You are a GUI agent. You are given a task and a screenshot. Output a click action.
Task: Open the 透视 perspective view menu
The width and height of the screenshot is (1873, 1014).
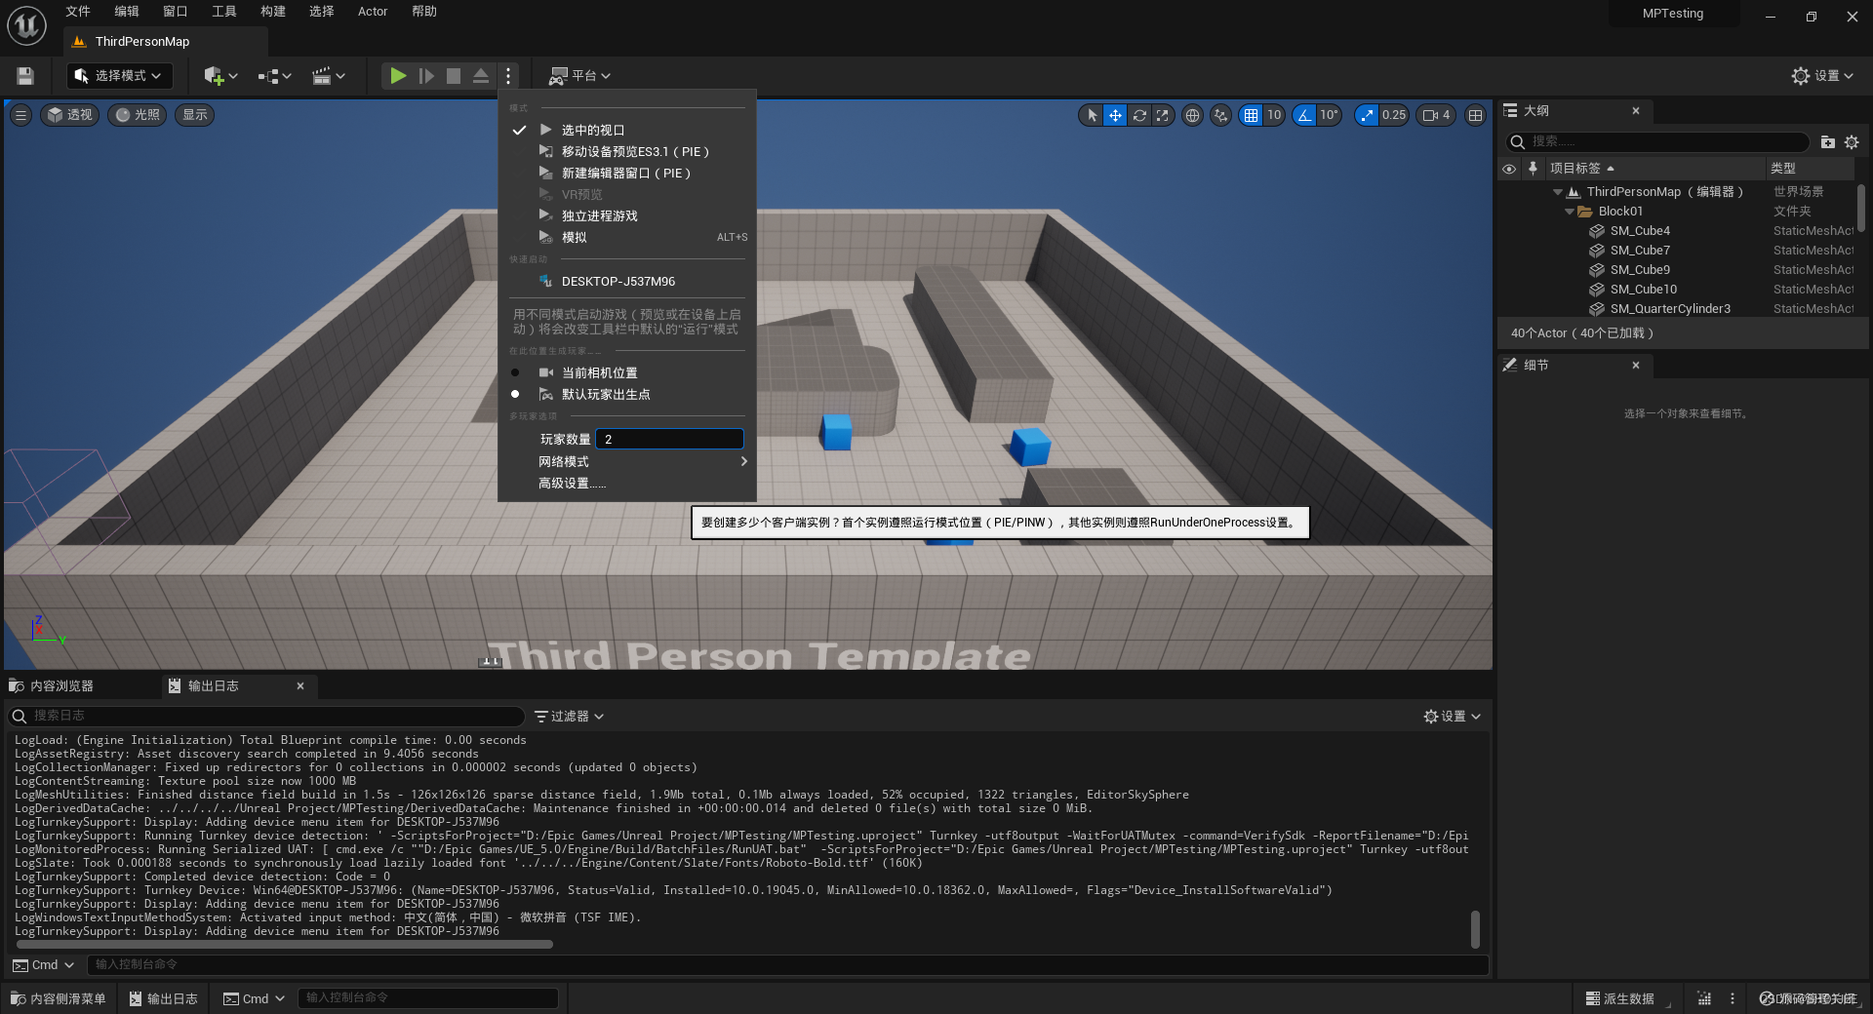[70, 115]
